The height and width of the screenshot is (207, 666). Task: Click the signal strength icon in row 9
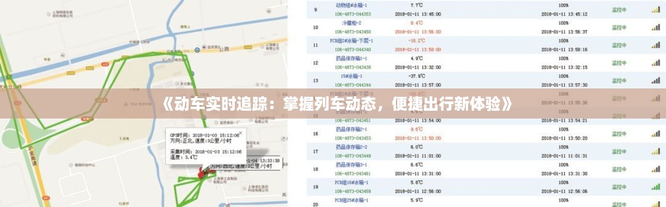click(655, 9)
